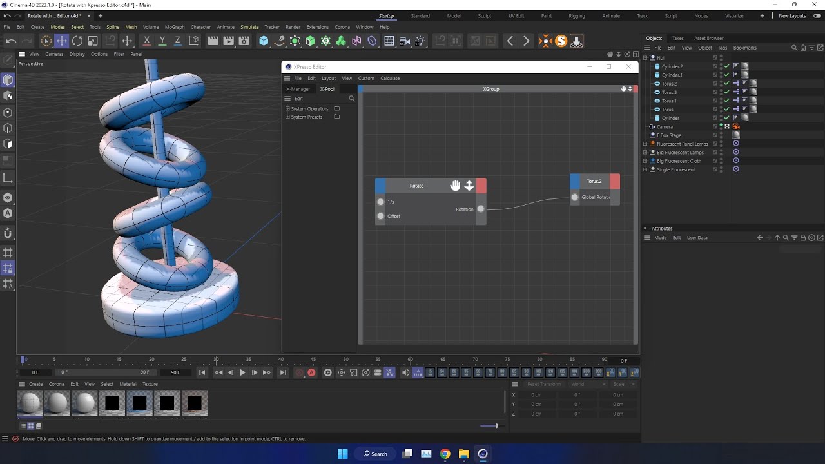The height and width of the screenshot is (464, 825).
Task: Click the Rotation output port on Rotate node
Action: (480, 209)
